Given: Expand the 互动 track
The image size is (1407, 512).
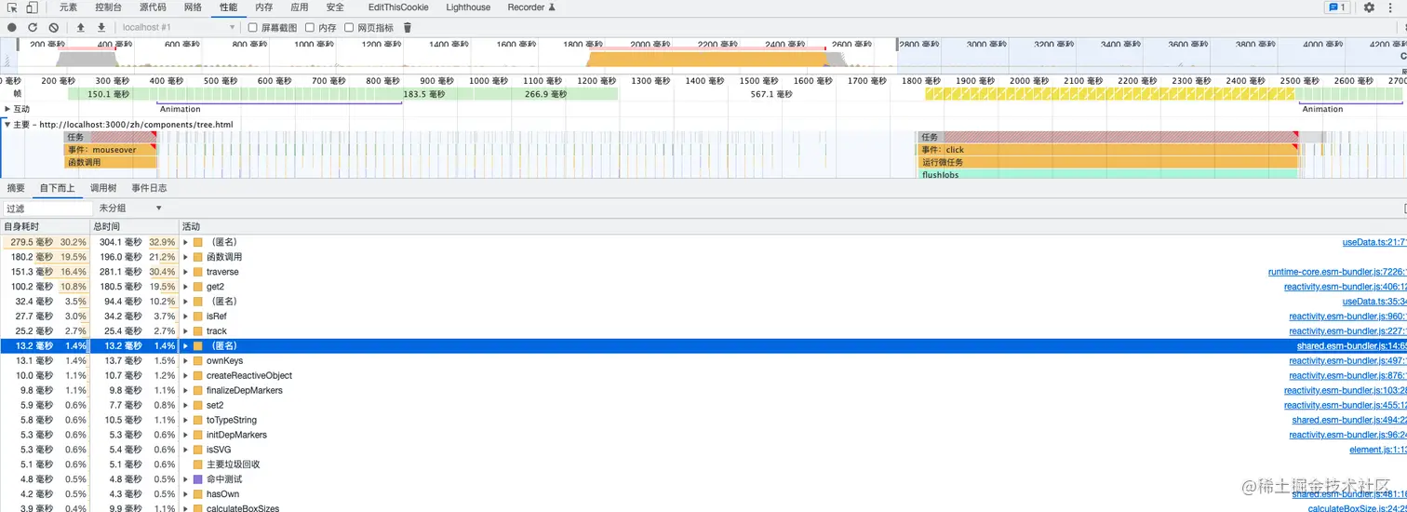Looking at the screenshot, I should coord(7,109).
